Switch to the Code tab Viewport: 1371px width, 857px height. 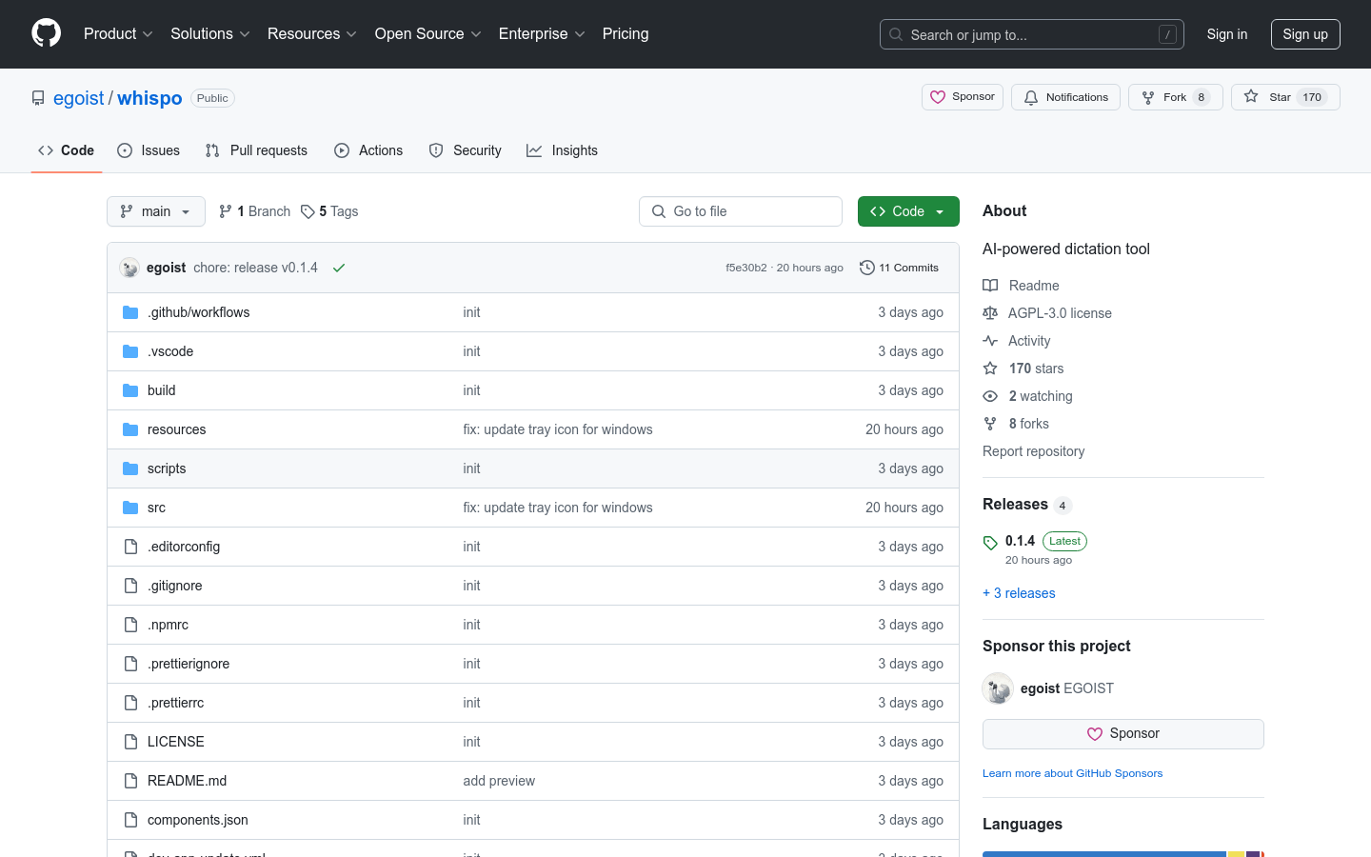pyautogui.click(x=66, y=150)
